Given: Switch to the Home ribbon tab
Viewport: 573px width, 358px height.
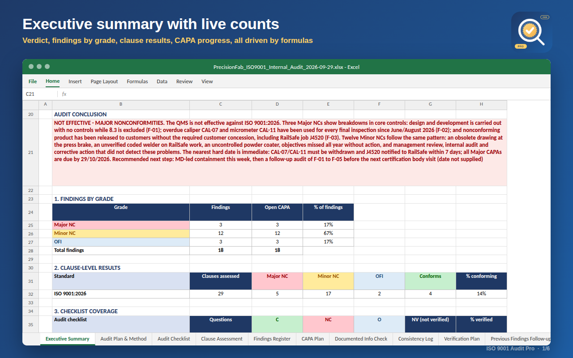Looking at the screenshot, I should [x=52, y=81].
